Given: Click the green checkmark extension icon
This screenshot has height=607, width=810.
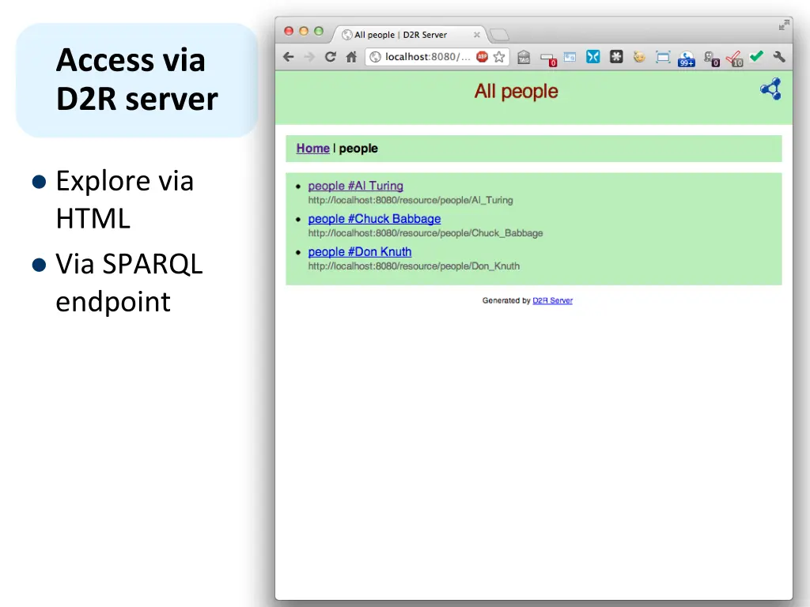Looking at the screenshot, I should coord(757,56).
